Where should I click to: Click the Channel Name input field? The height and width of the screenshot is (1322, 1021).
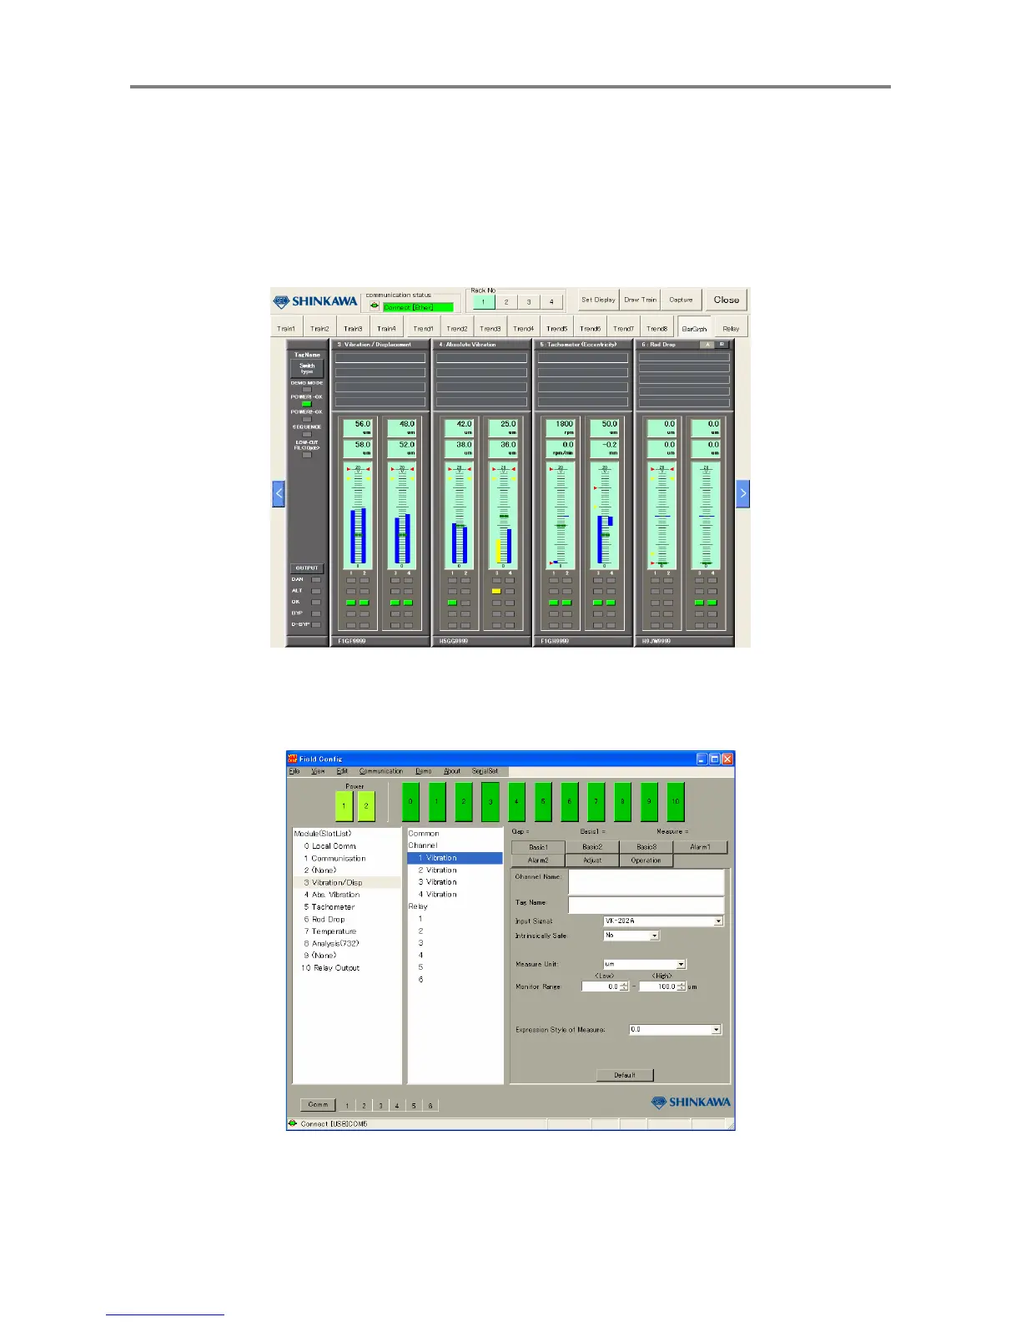tap(646, 881)
